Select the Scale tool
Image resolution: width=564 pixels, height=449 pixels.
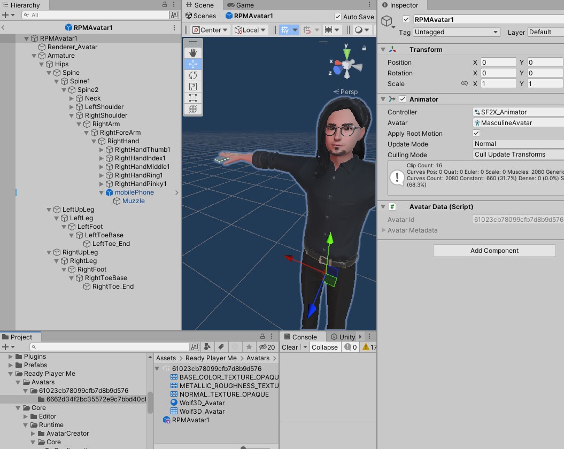tap(193, 87)
